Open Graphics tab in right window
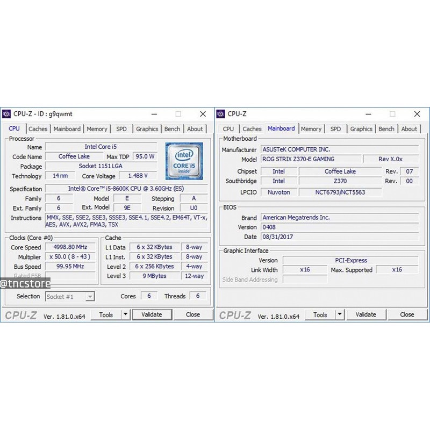This screenshot has width=430, height=430. 361,129
